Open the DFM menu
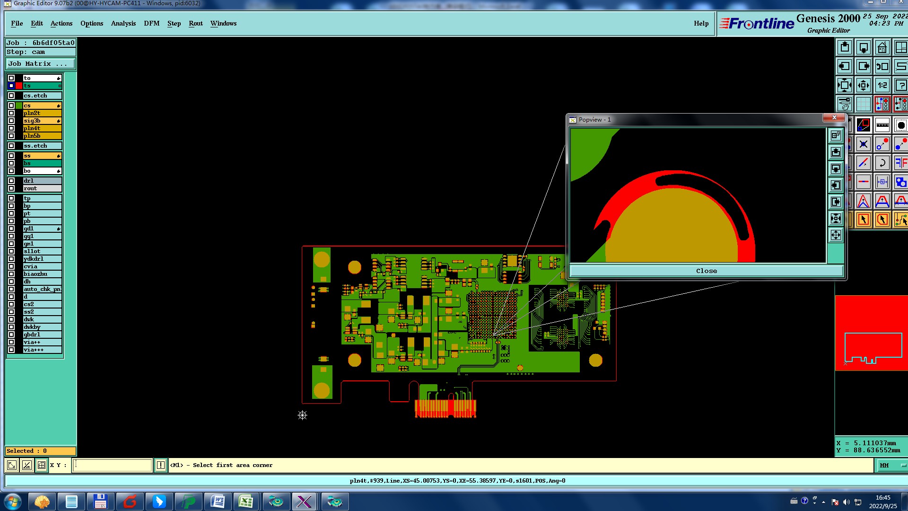Viewport: 908px width, 511px height. click(x=151, y=23)
